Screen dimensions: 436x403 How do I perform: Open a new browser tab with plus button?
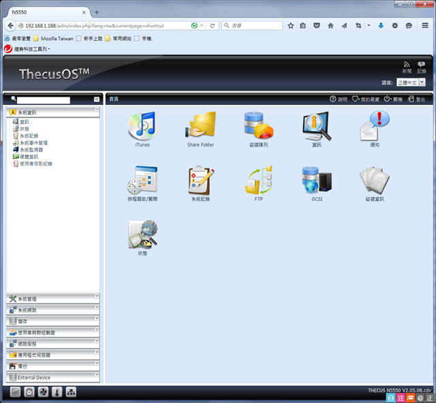click(97, 12)
